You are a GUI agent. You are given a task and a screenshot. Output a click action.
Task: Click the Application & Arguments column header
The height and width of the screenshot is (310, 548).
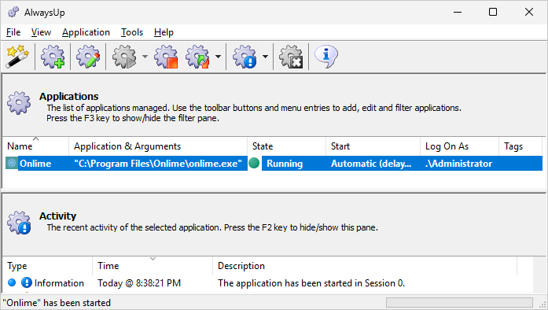point(158,146)
